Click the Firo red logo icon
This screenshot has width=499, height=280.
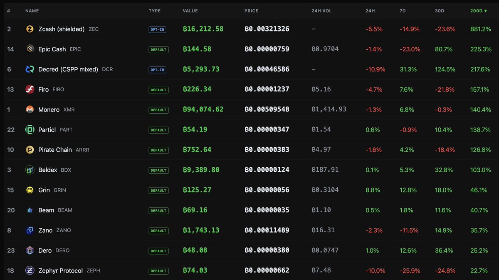tap(30, 89)
